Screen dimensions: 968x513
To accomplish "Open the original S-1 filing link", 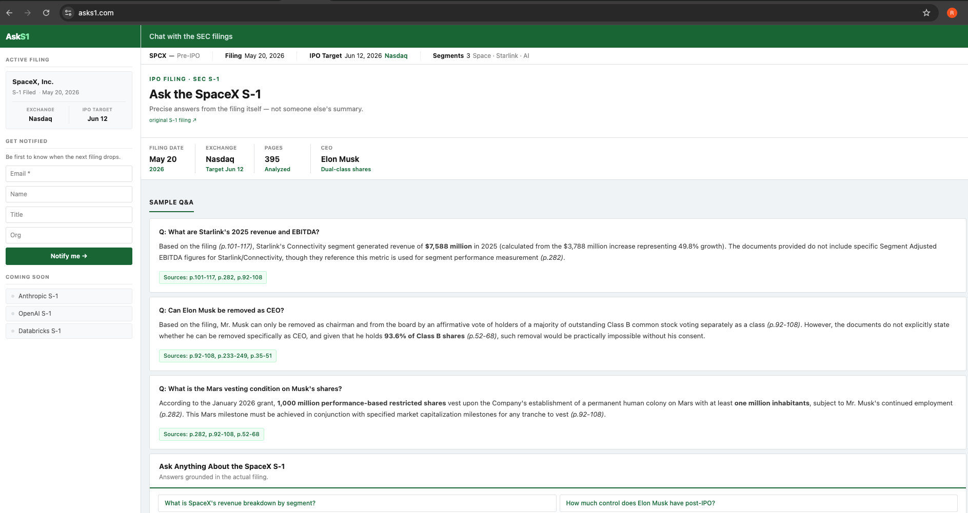I will [x=173, y=120].
